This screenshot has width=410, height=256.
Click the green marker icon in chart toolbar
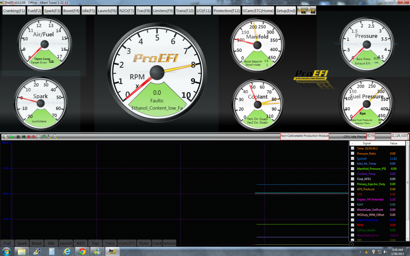tap(24, 137)
